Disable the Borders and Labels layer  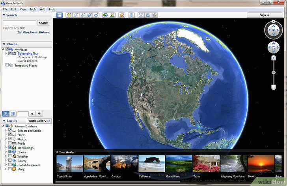click(10, 130)
